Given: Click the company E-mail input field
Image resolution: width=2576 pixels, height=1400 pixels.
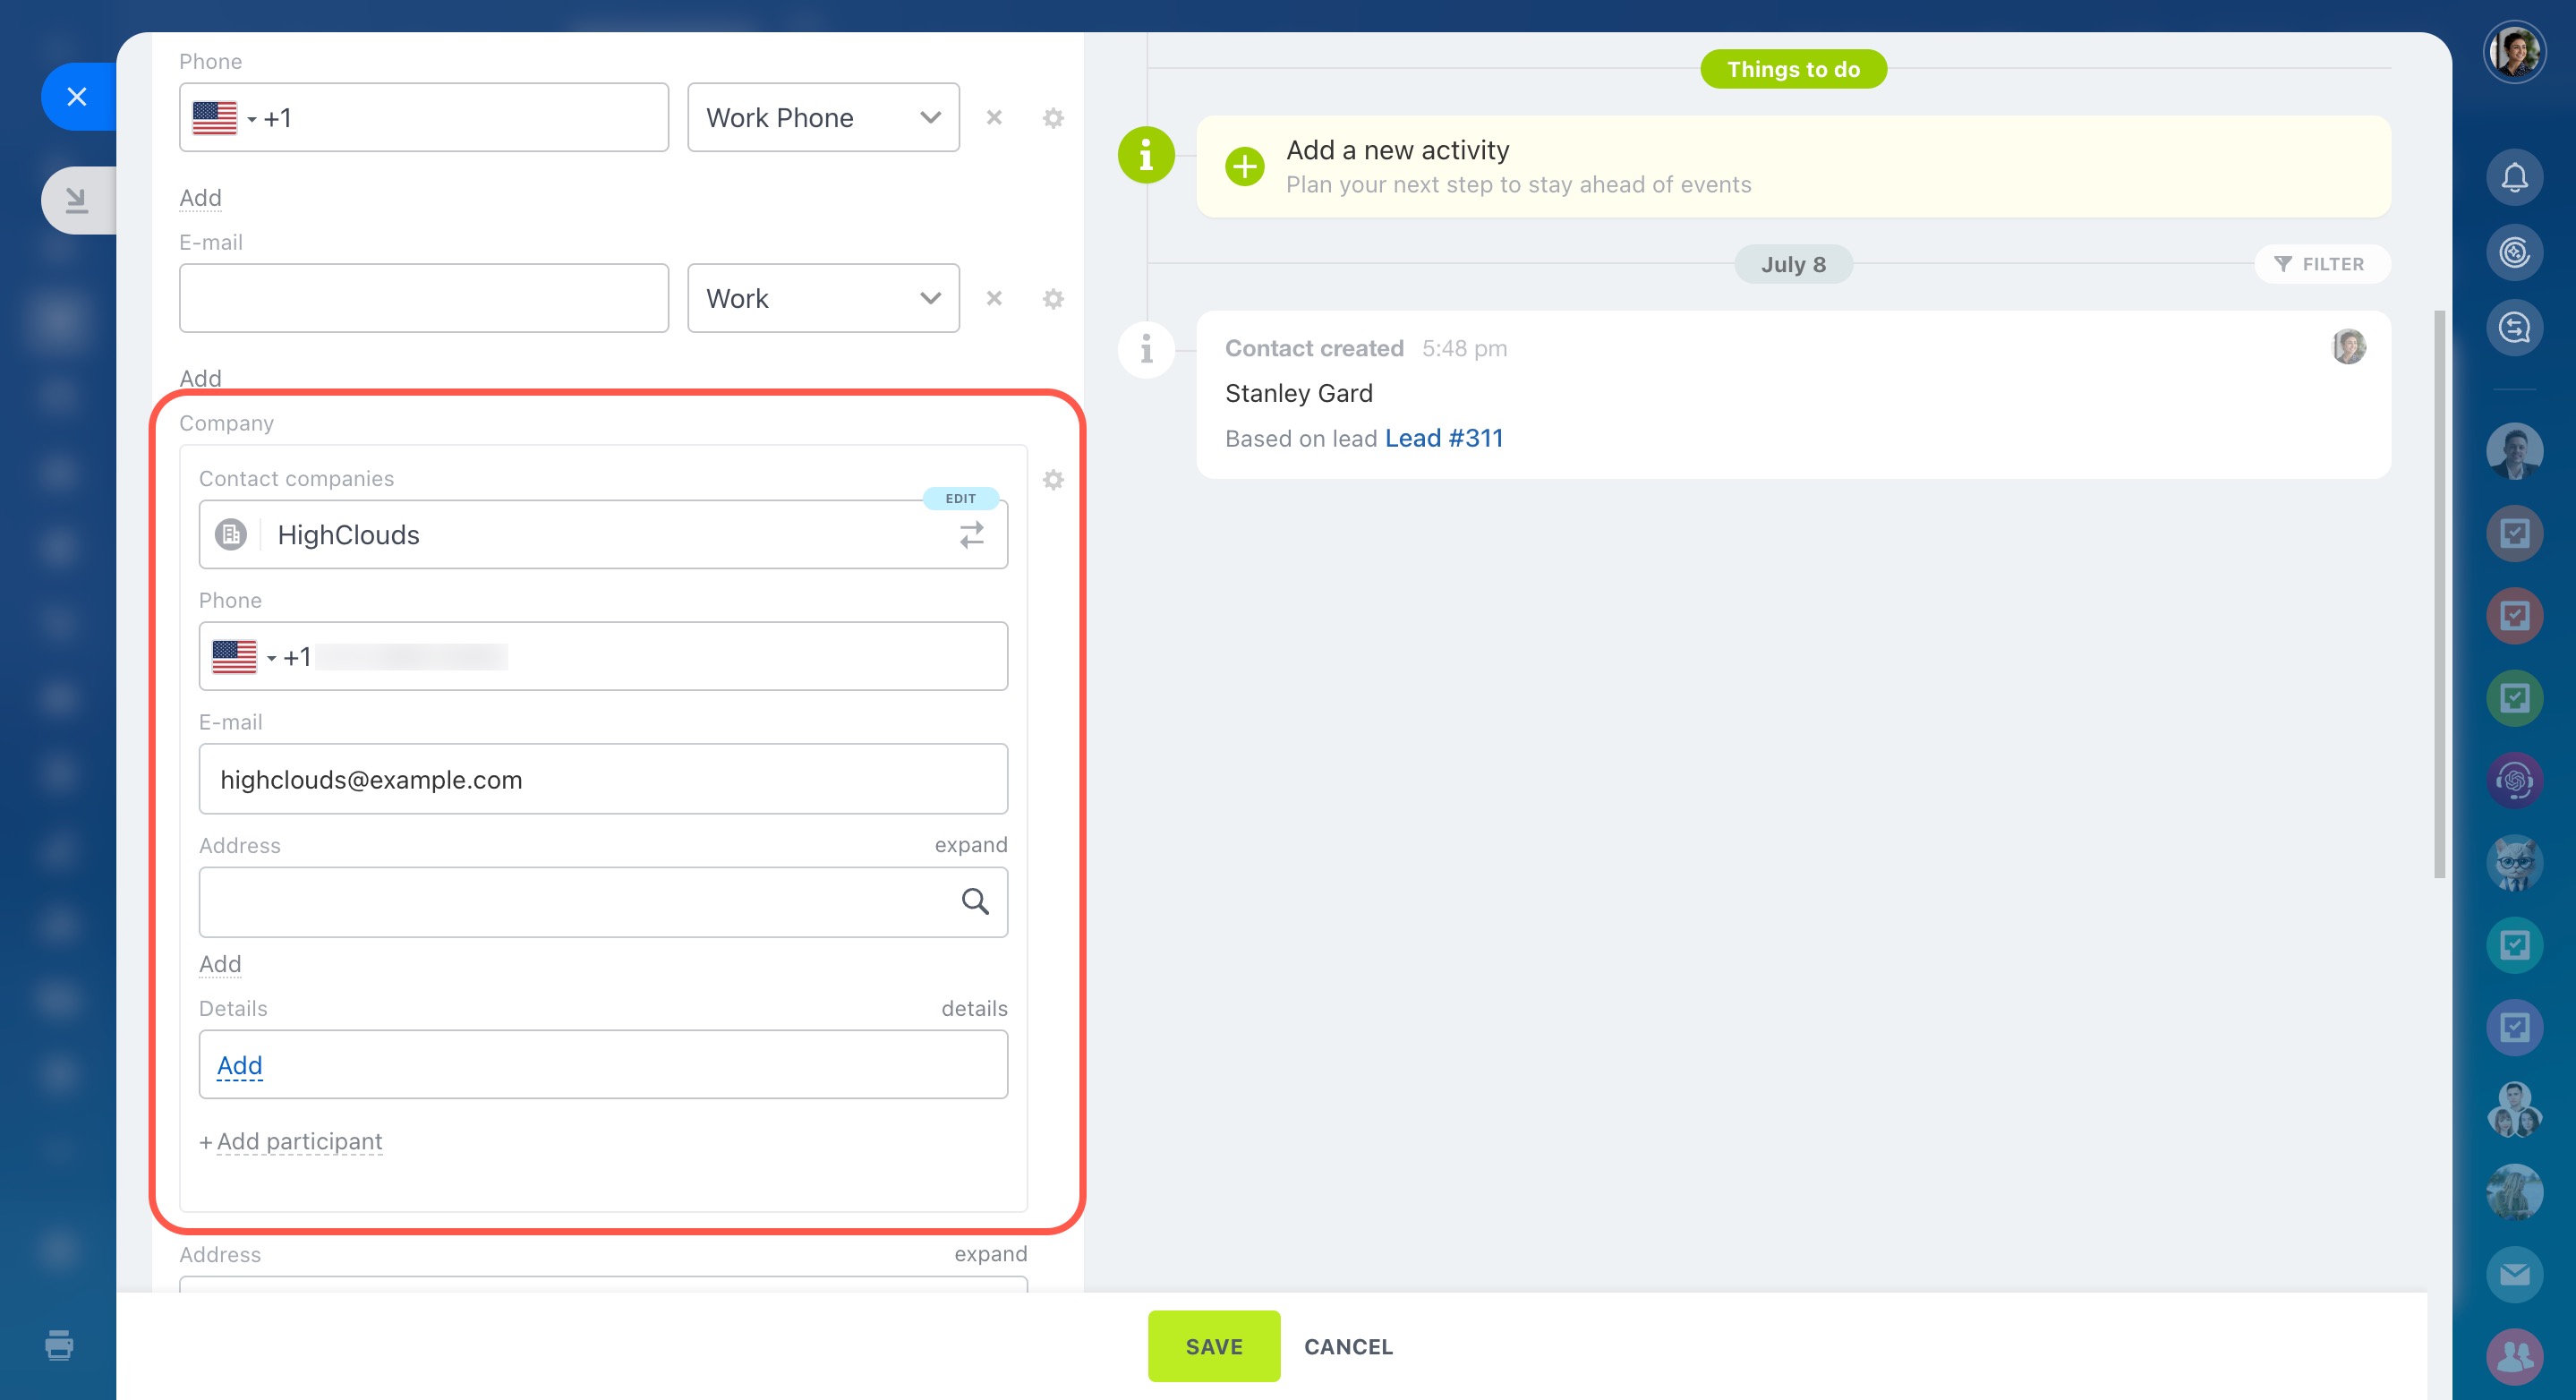Looking at the screenshot, I should (x=602, y=779).
